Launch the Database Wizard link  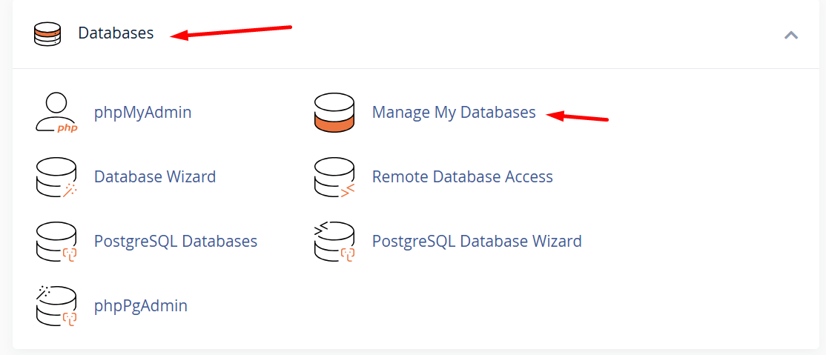155,177
